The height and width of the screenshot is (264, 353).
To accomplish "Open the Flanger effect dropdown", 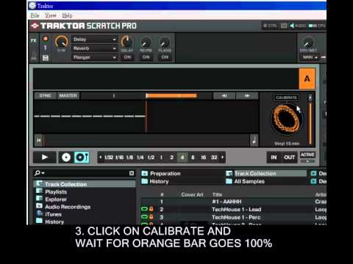I will 95,57.
